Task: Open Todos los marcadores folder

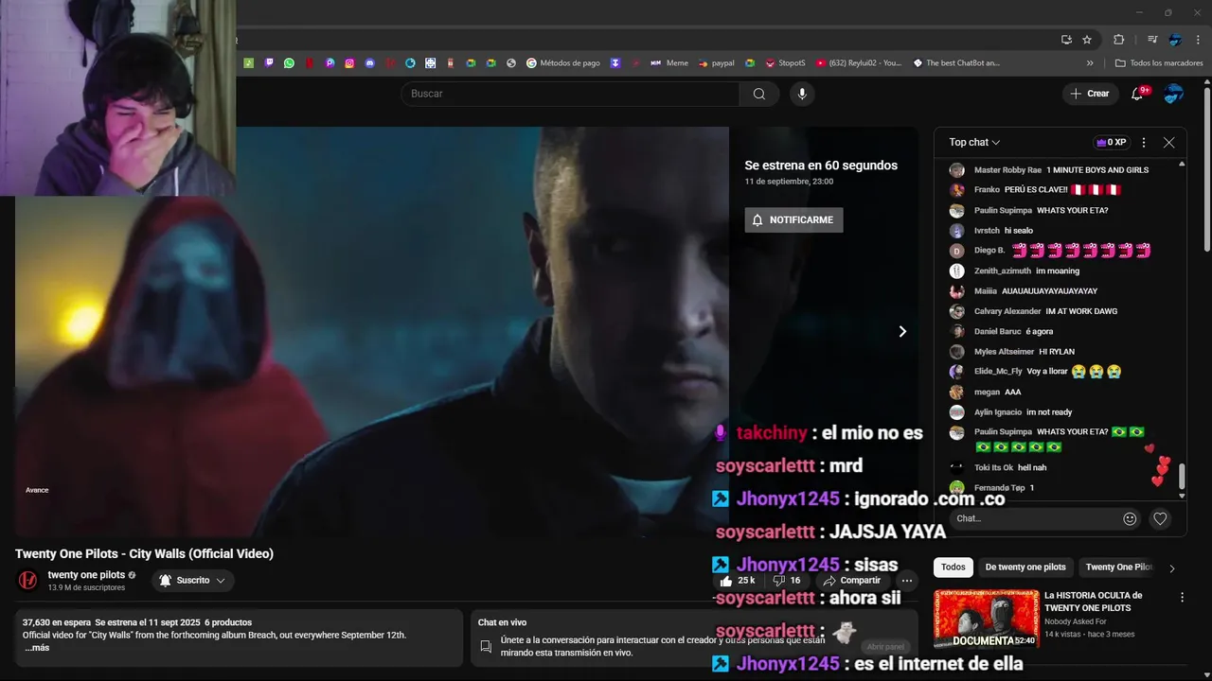Action: pos(1159,63)
